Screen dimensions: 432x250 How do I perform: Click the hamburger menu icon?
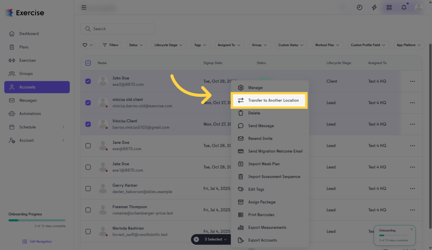84,7
